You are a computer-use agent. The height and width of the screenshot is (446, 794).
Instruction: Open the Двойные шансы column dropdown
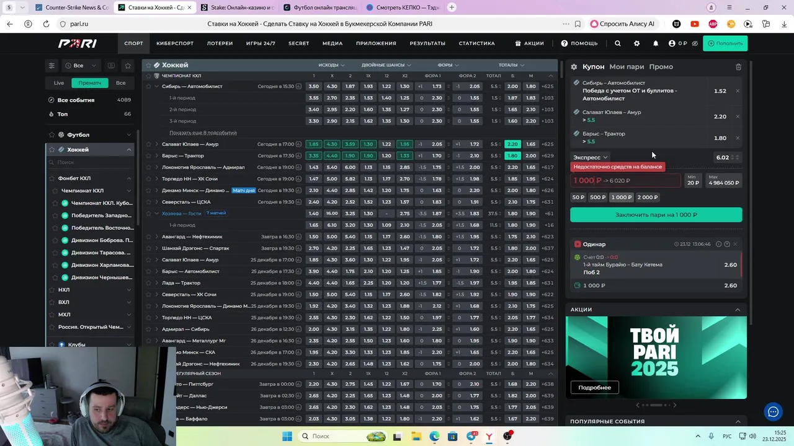coord(386,65)
